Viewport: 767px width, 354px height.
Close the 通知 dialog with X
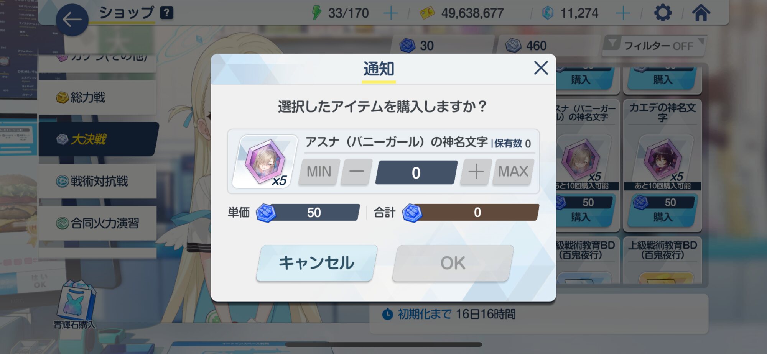[x=541, y=68]
